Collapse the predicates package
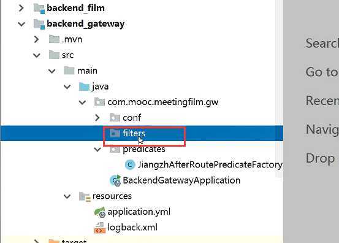339x243 pixels. click(x=97, y=149)
